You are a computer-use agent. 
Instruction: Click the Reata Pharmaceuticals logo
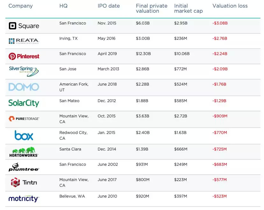(24, 41)
